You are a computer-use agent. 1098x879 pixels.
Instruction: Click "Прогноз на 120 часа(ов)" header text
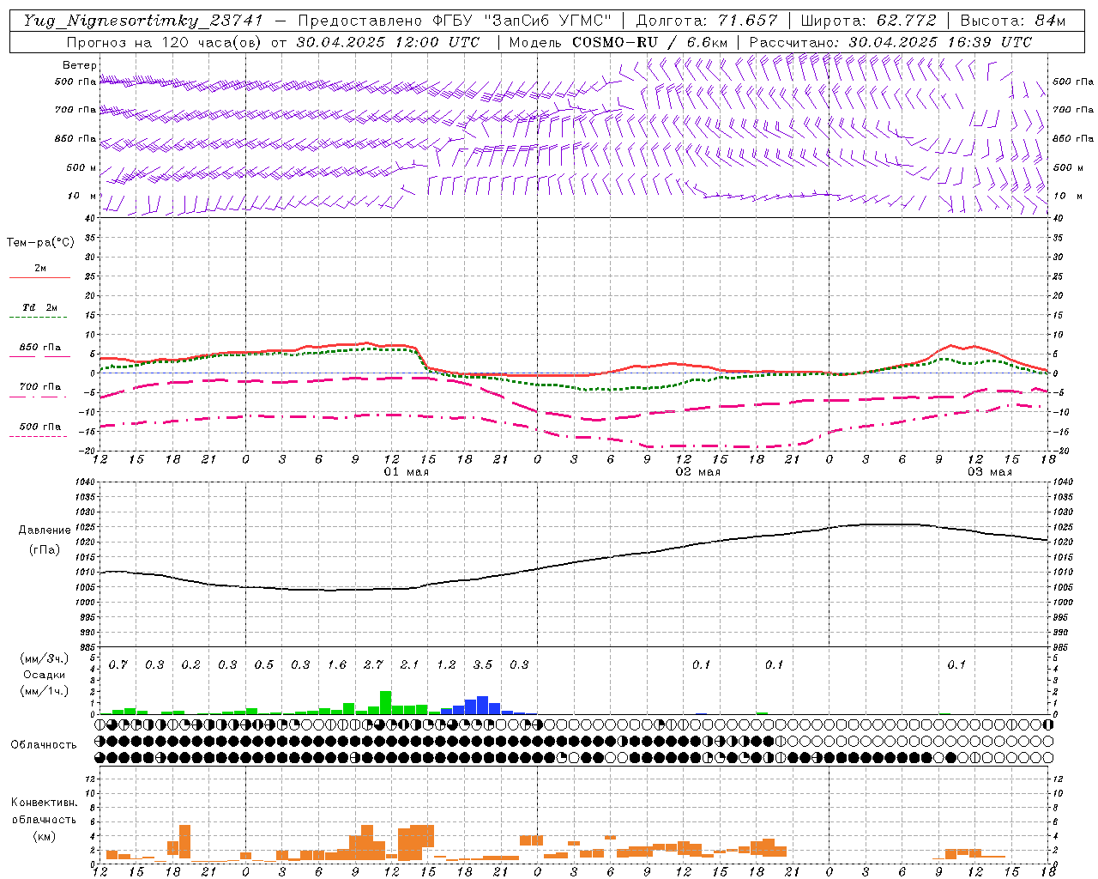pos(165,42)
